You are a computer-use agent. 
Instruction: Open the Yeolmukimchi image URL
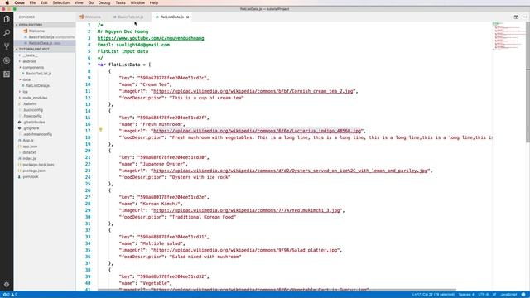point(247,210)
